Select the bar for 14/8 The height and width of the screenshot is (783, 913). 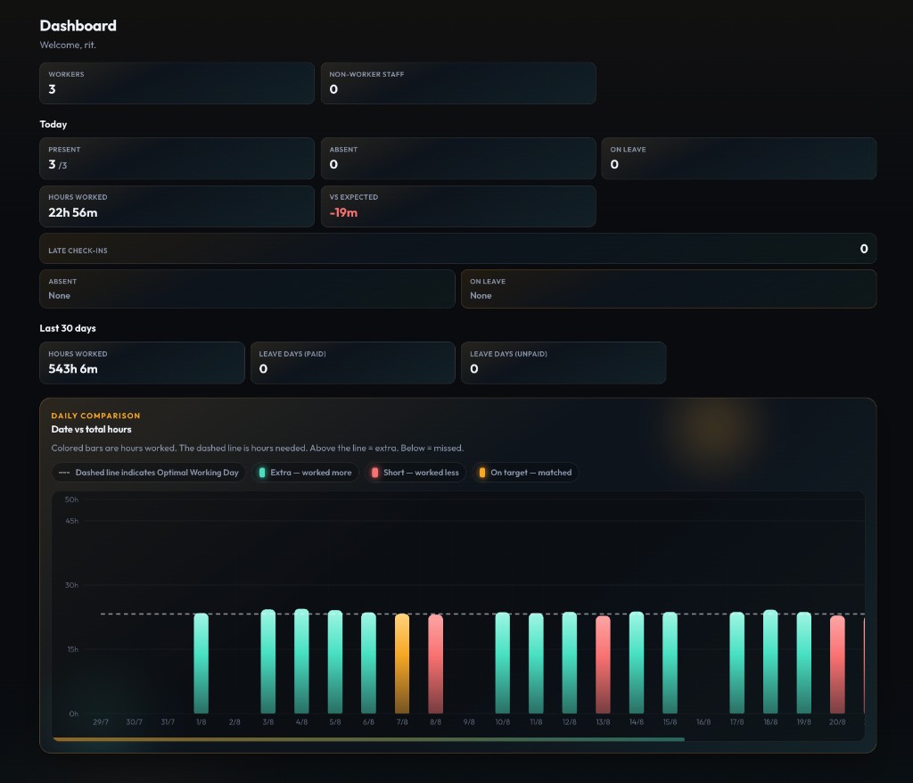coord(637,663)
